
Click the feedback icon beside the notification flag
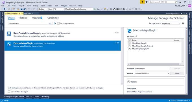147,2
